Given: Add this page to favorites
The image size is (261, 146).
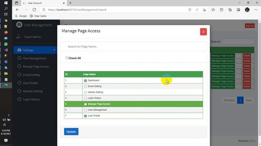Looking at the screenshot, I should point(204,10).
